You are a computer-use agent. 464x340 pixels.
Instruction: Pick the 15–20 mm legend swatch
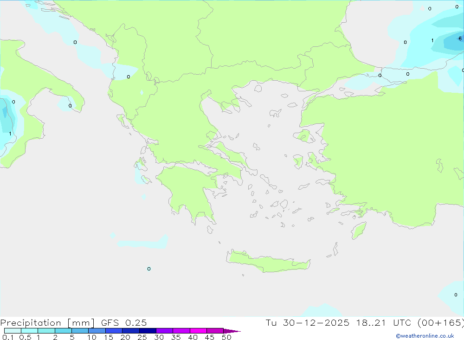pyautogui.click(x=114, y=331)
